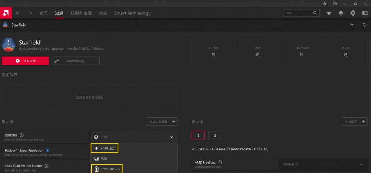Select the HYPR-RX option
The image size is (371, 173).
104,149
